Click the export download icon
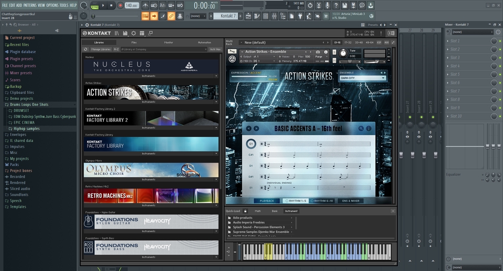 (370, 5)
